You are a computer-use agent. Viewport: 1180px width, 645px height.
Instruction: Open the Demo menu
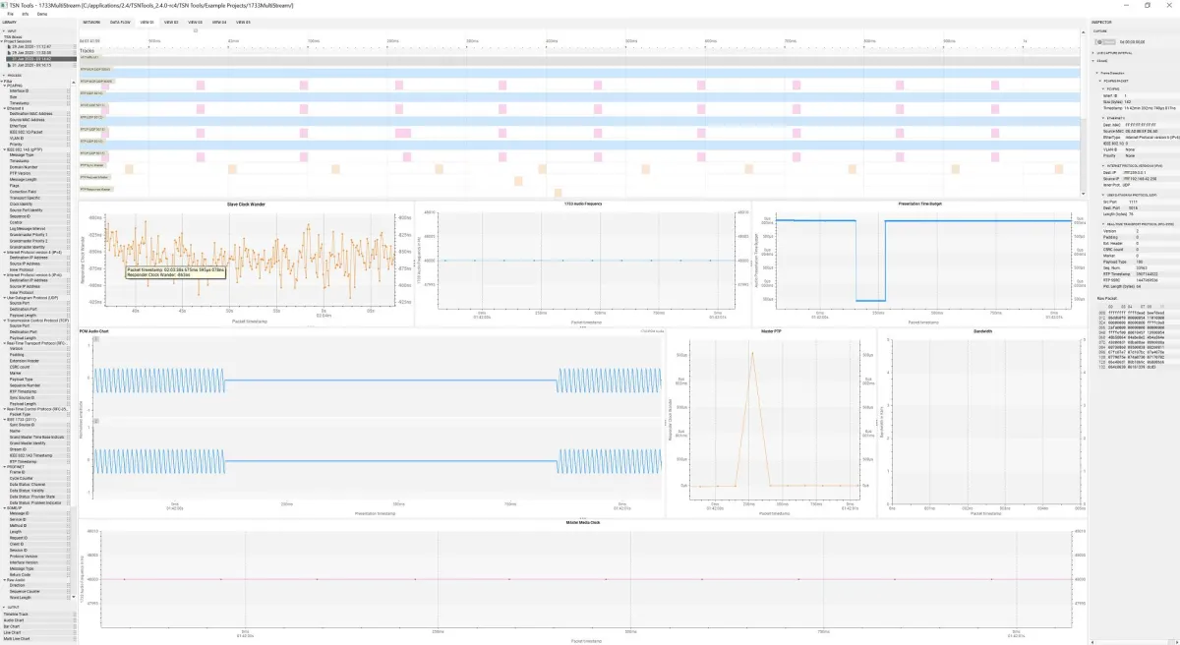click(x=42, y=14)
